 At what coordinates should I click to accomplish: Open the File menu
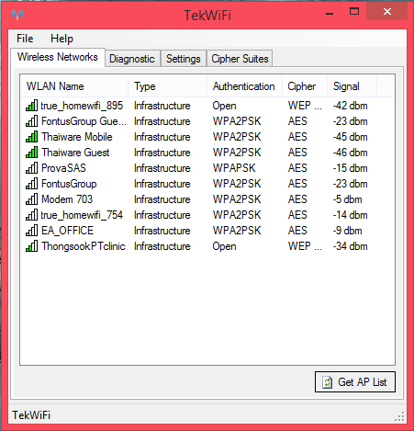[x=25, y=39]
